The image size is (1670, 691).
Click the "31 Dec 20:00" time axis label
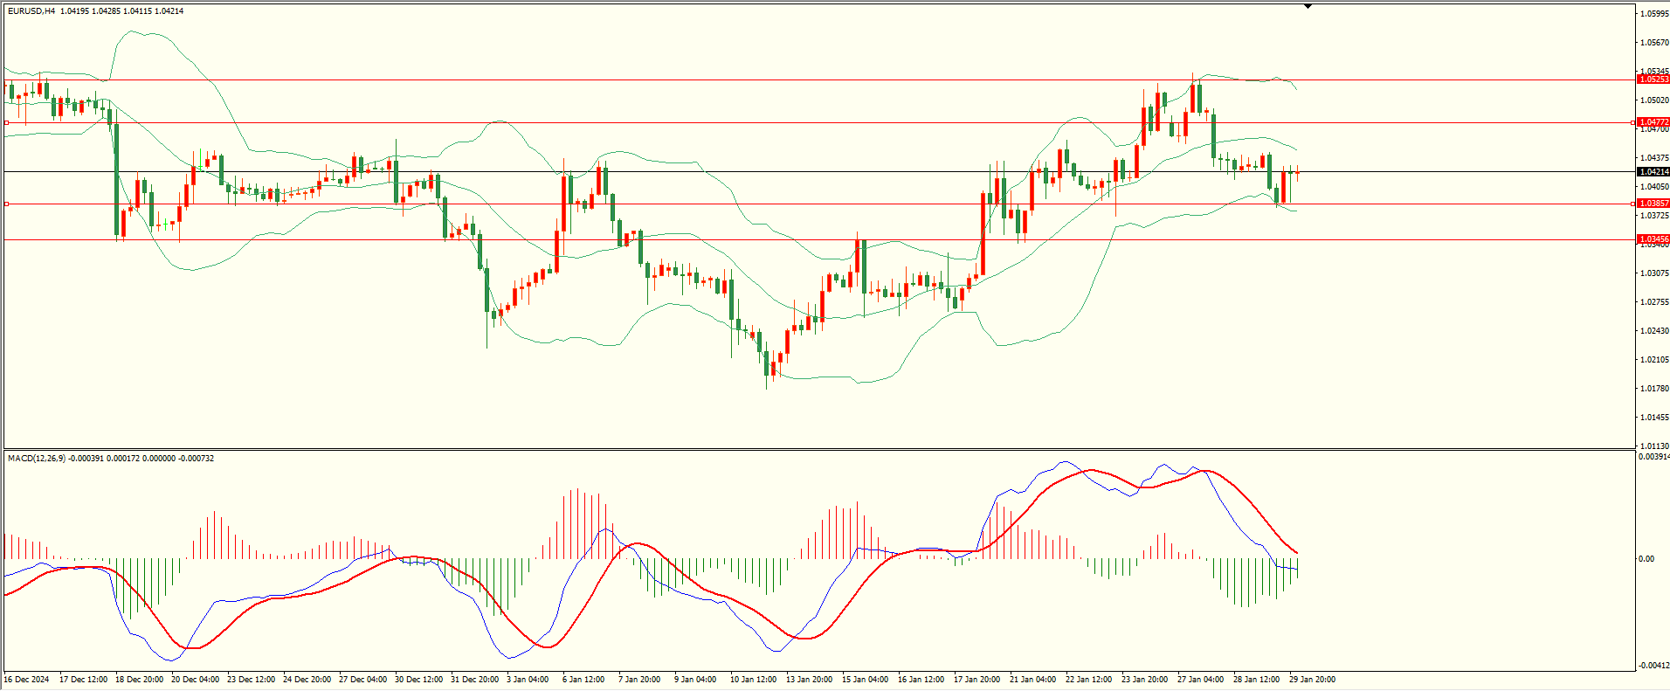coord(475,680)
